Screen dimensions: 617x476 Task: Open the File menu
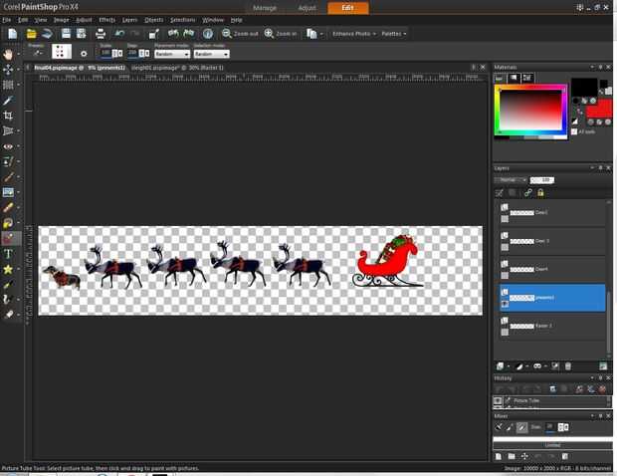tap(7, 20)
